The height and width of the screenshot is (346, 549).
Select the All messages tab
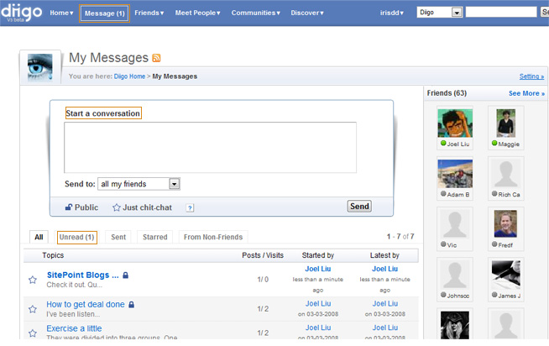coord(39,237)
